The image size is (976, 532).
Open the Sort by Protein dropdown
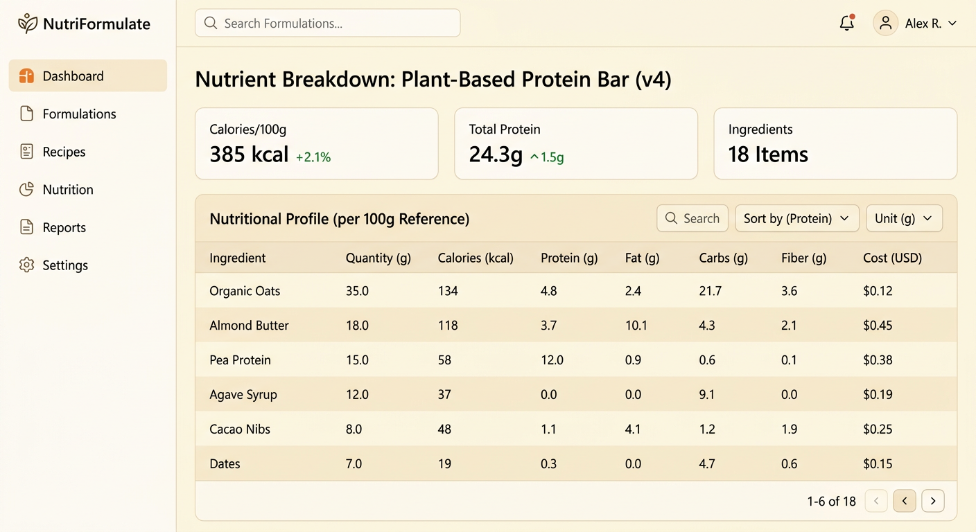pos(796,218)
